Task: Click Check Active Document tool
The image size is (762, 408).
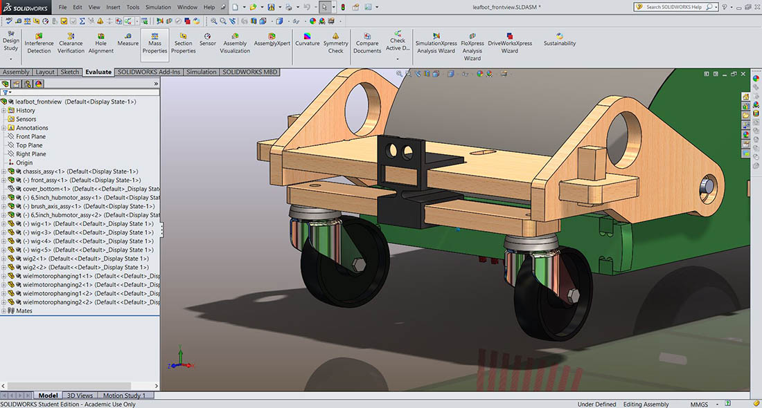Action: tap(398, 40)
